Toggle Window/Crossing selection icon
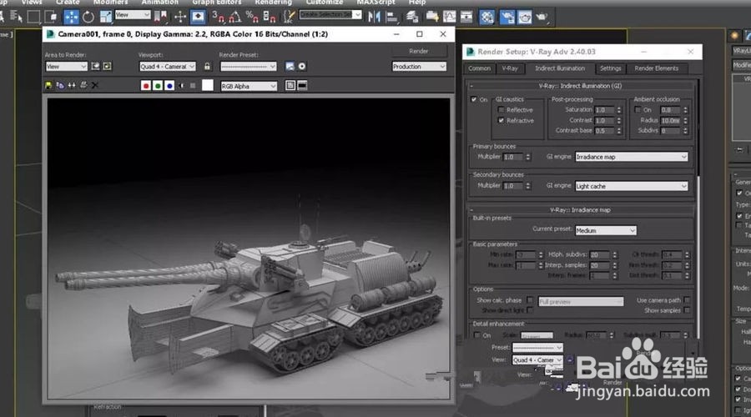 pos(51,18)
